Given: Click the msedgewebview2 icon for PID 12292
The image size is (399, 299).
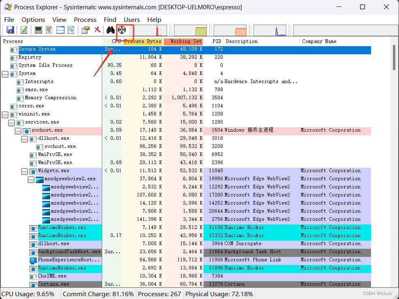Looking at the screenshot, I should tap(46, 188).
